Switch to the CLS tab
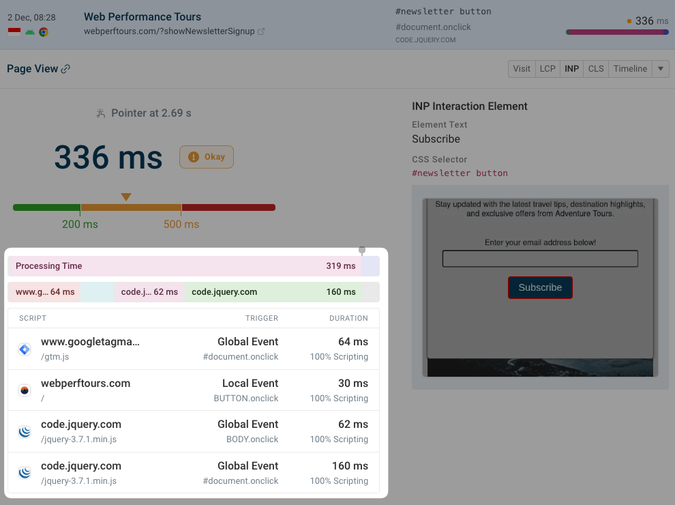The height and width of the screenshot is (505, 675). [596, 68]
